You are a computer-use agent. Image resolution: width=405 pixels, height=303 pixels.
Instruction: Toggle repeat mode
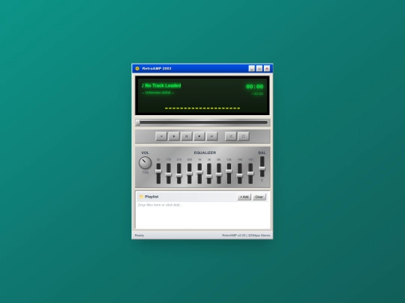pos(243,136)
